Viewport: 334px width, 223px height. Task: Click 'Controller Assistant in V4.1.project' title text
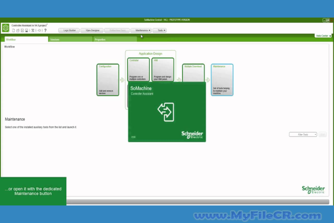pos(29,26)
